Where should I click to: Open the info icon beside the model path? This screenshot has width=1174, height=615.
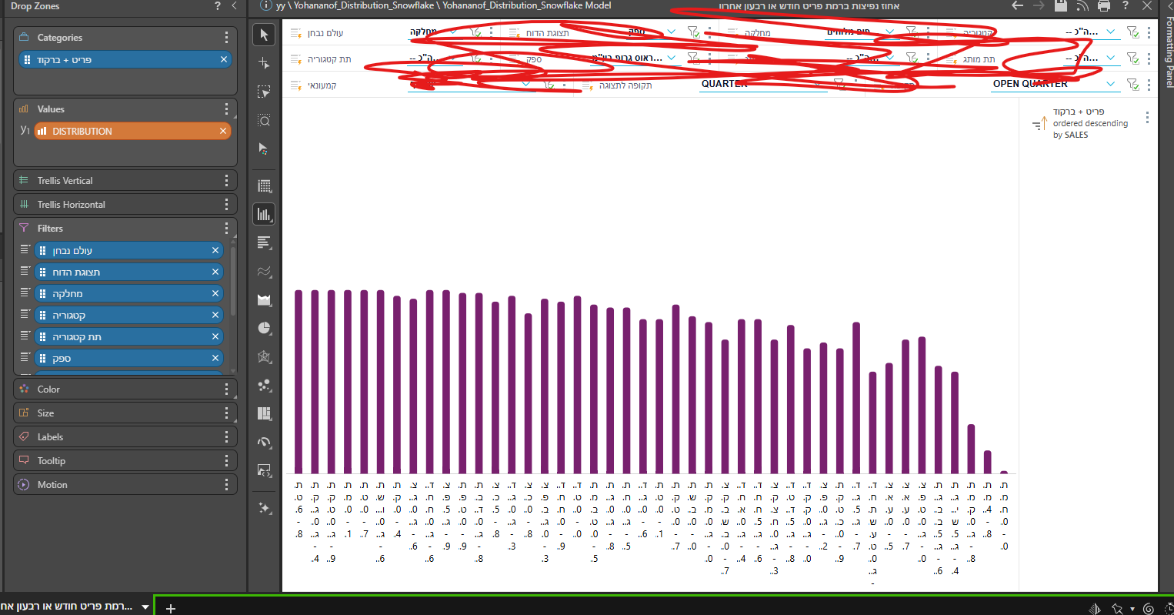(266, 5)
